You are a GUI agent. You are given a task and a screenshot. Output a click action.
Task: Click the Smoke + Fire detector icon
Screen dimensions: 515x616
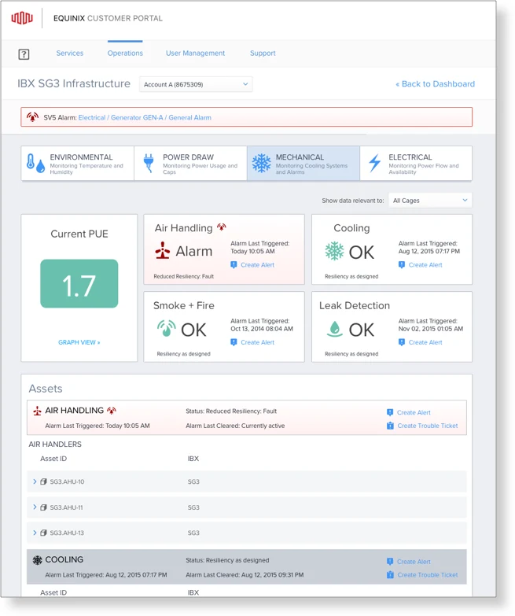click(166, 328)
